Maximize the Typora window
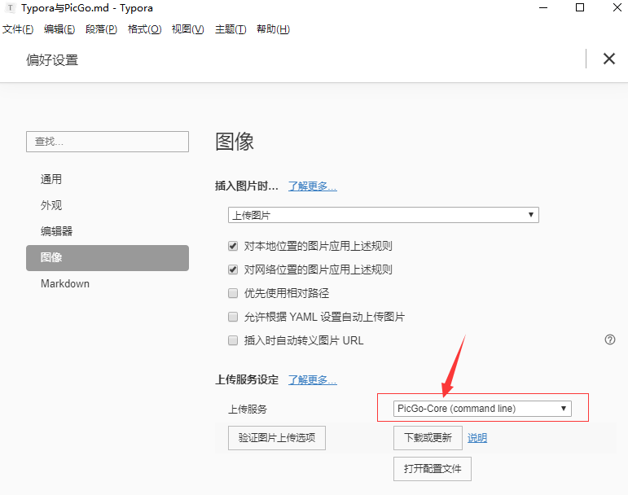 point(580,8)
